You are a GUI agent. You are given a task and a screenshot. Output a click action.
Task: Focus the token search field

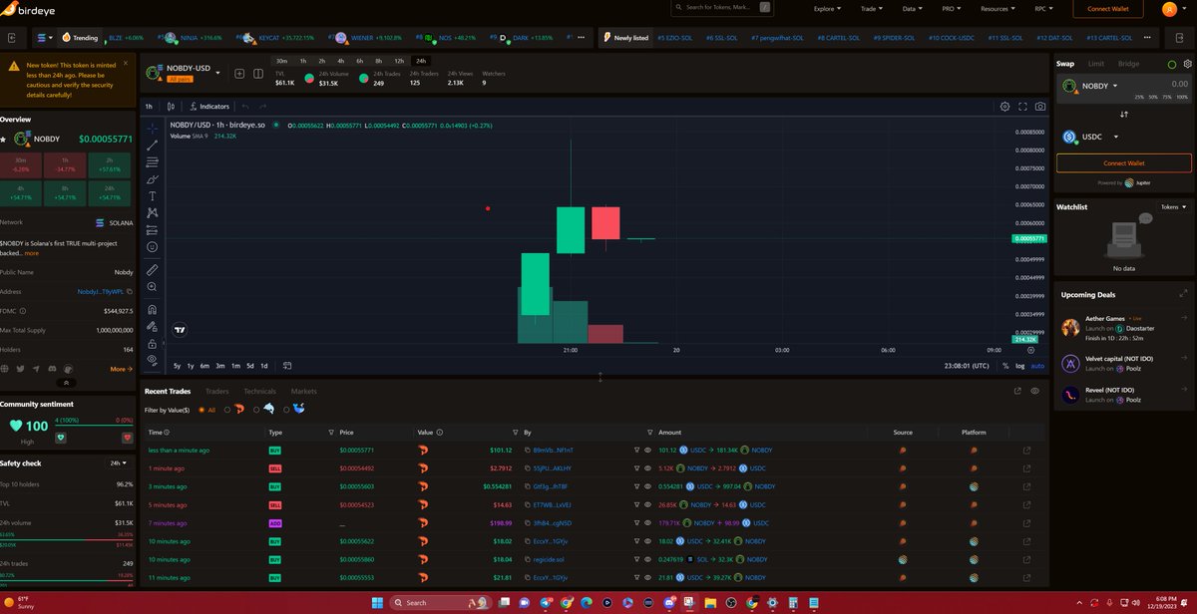pos(723,8)
